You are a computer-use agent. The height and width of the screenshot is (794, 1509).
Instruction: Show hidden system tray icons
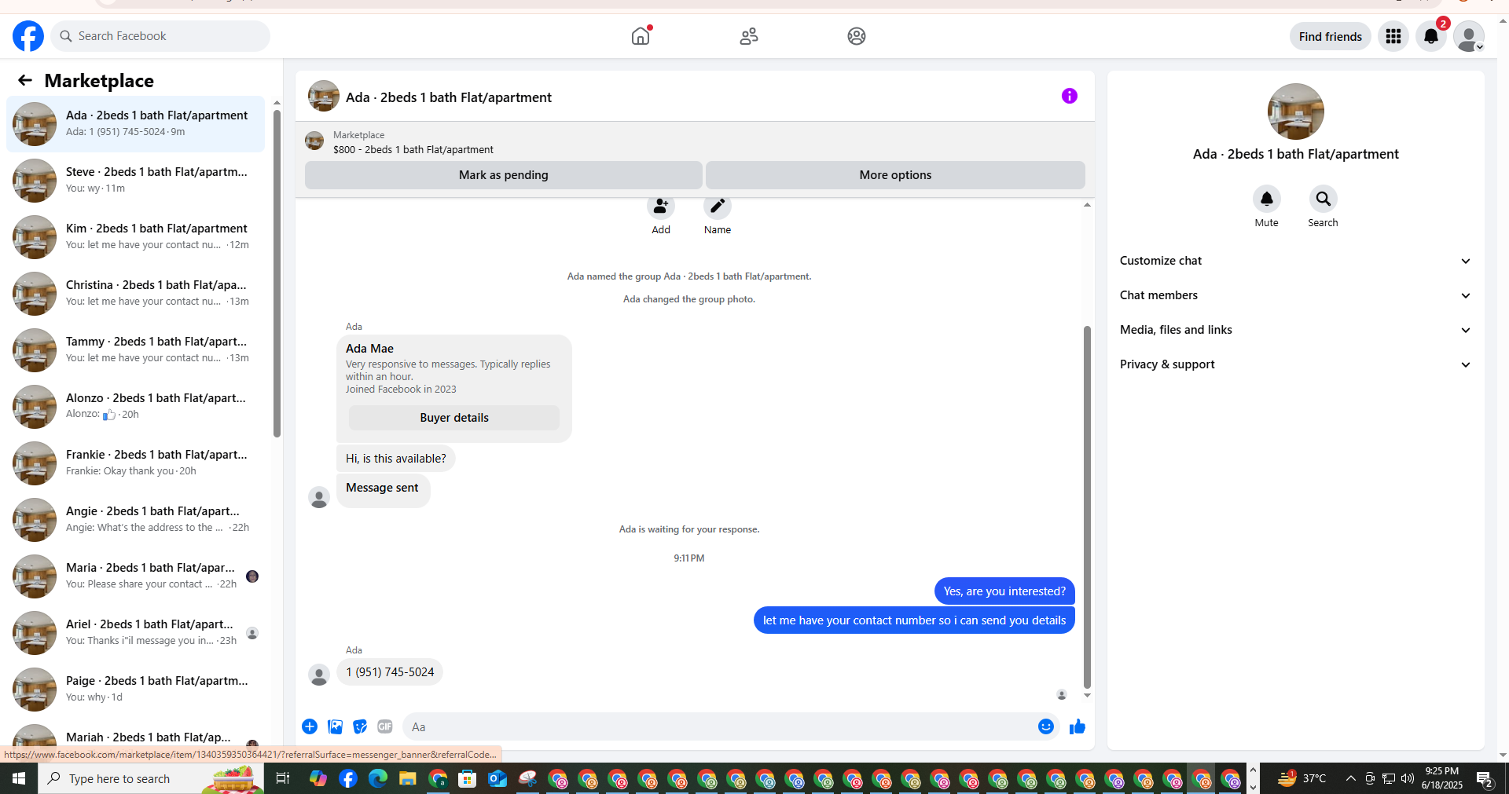(1350, 778)
